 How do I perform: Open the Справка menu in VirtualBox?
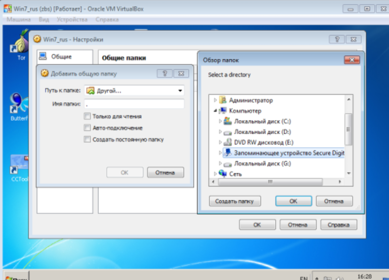pyautogui.click(x=107, y=19)
